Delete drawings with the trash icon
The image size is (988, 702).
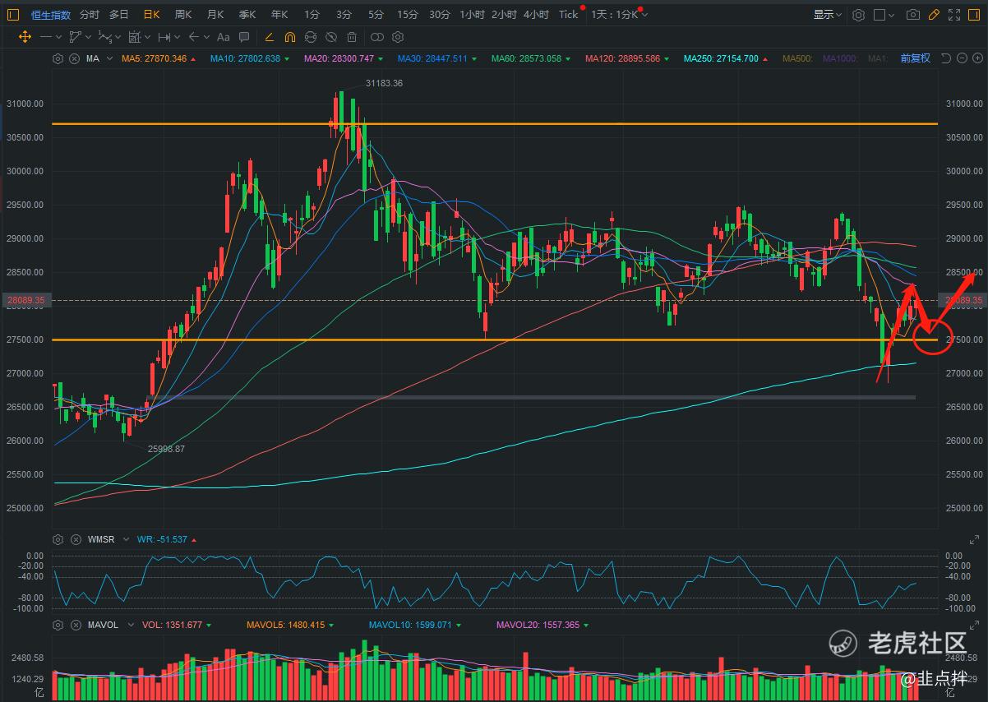click(352, 37)
